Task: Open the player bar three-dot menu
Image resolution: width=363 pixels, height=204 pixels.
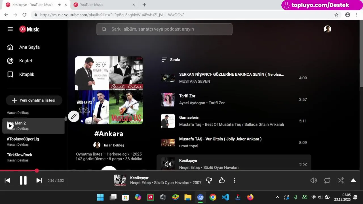Action: click(234, 180)
